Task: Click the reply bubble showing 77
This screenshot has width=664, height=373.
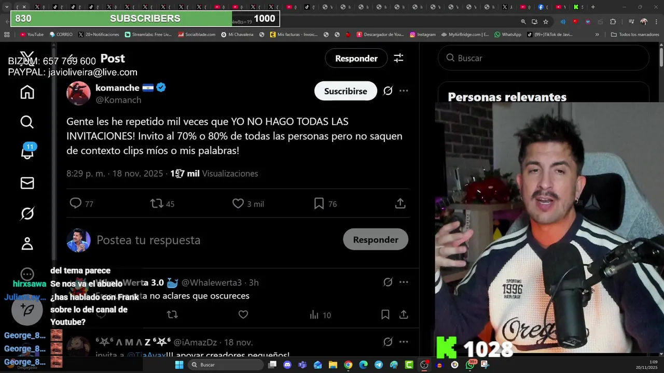Action: pos(81,204)
